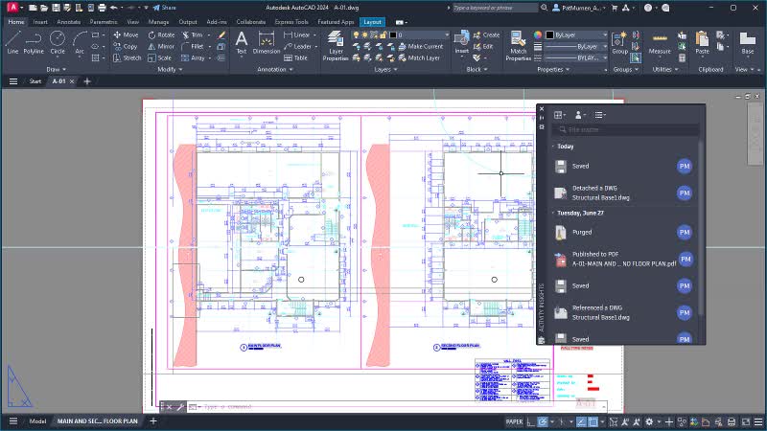Click the Trim tool
The height and width of the screenshot is (431, 767).
(x=193, y=34)
